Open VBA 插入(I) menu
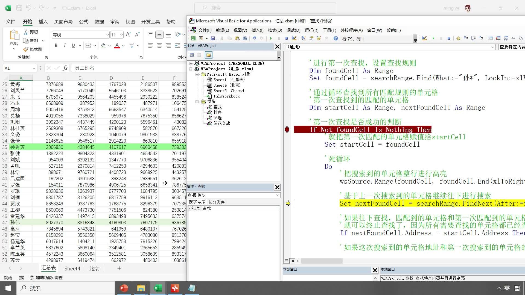This screenshot has height=295, width=525. tap(257, 30)
